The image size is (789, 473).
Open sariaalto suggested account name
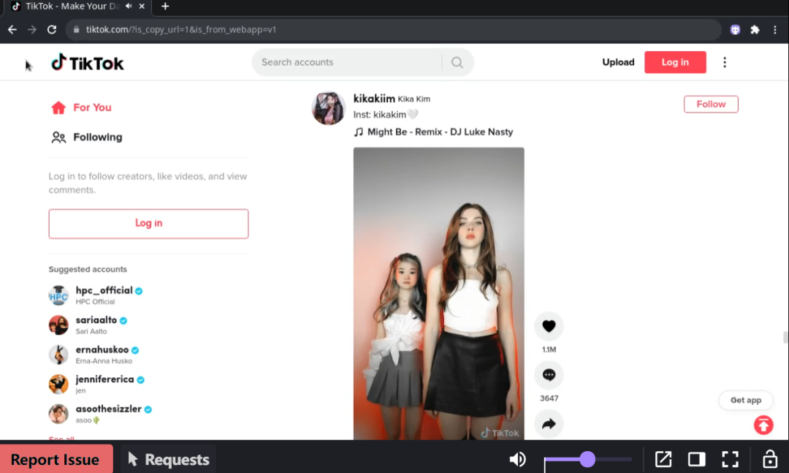coord(96,320)
